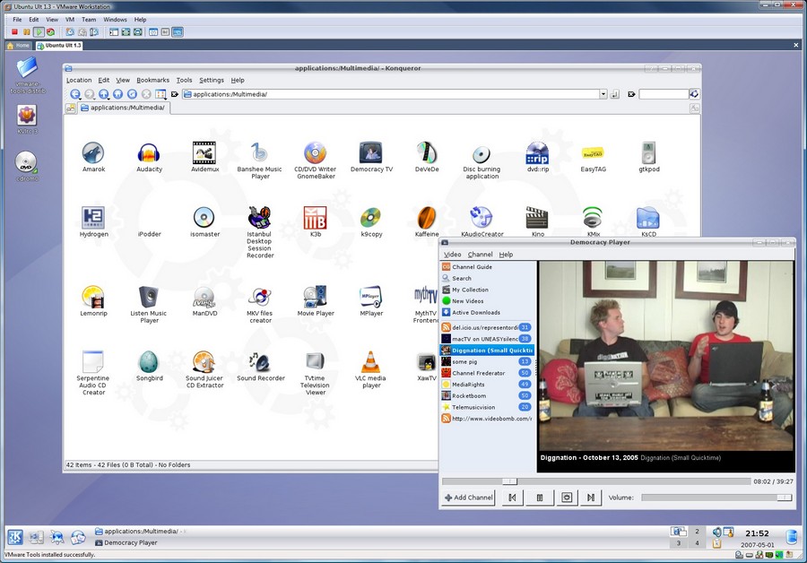Open Serpentine Audio CD Creator

coord(93,362)
